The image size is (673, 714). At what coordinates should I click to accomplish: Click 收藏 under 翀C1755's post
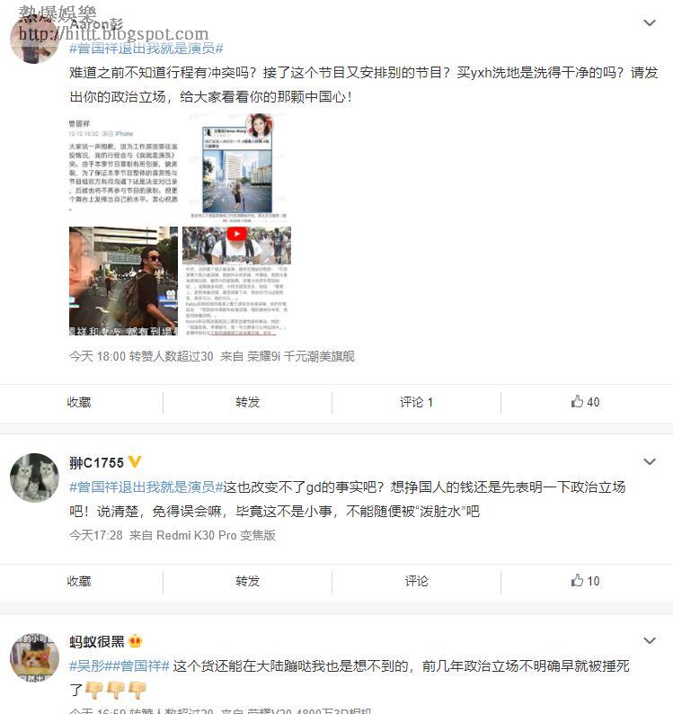[79, 581]
